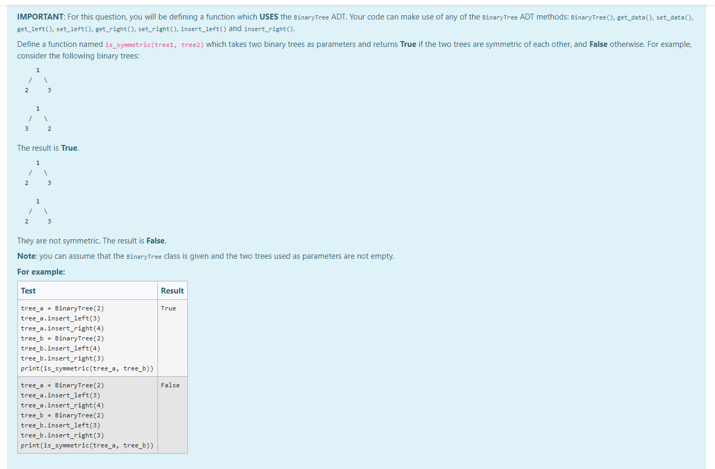Image resolution: width=715 pixels, height=469 pixels.
Task: Click "tree_a = BinaryTree(2)" in the True test
Action: [63, 308]
